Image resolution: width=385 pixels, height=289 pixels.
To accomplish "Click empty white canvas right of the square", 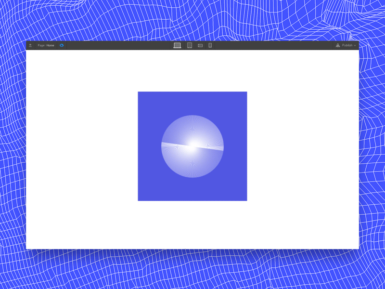I will (303, 146).
